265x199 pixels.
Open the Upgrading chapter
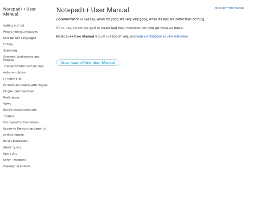click(10, 154)
